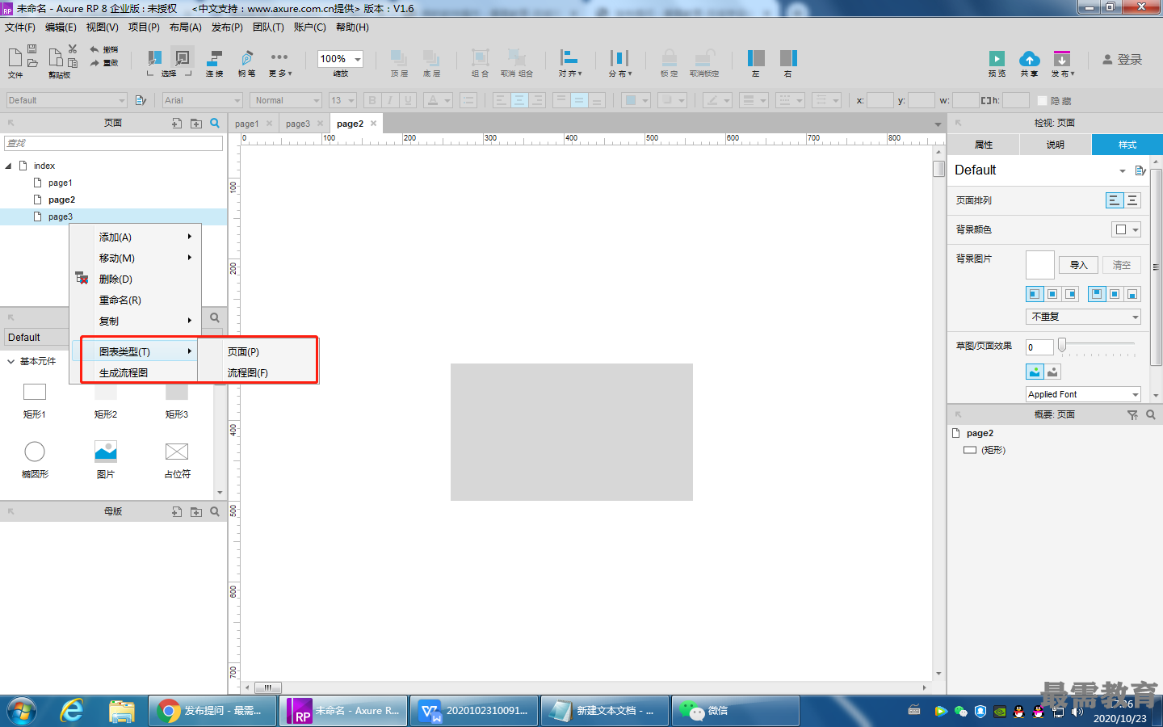Add a folder in 页面 panel

[196, 124]
